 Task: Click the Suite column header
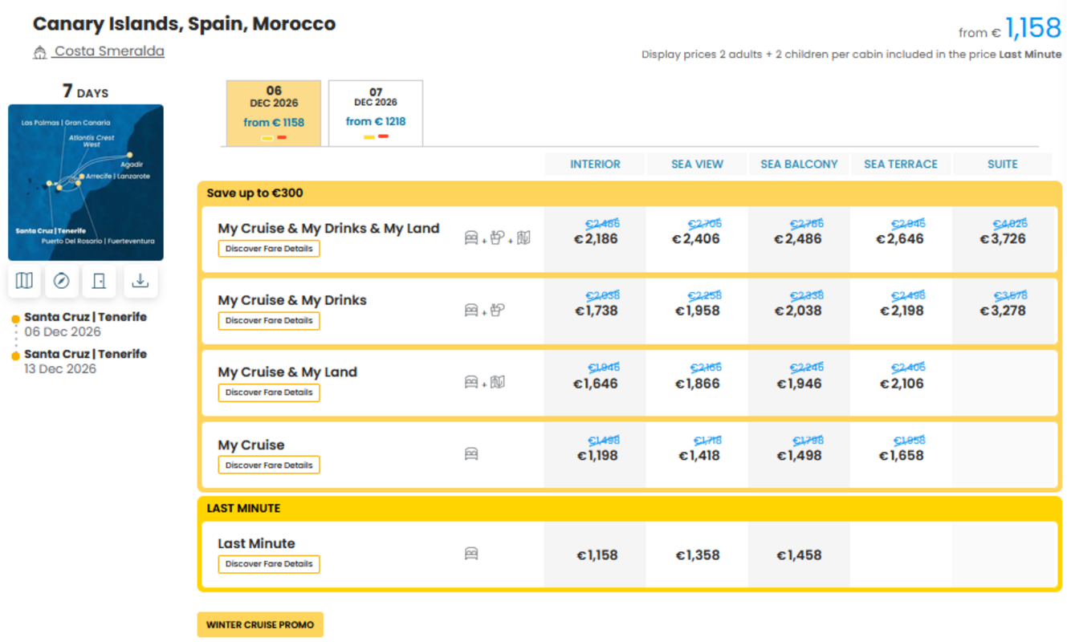1003,164
